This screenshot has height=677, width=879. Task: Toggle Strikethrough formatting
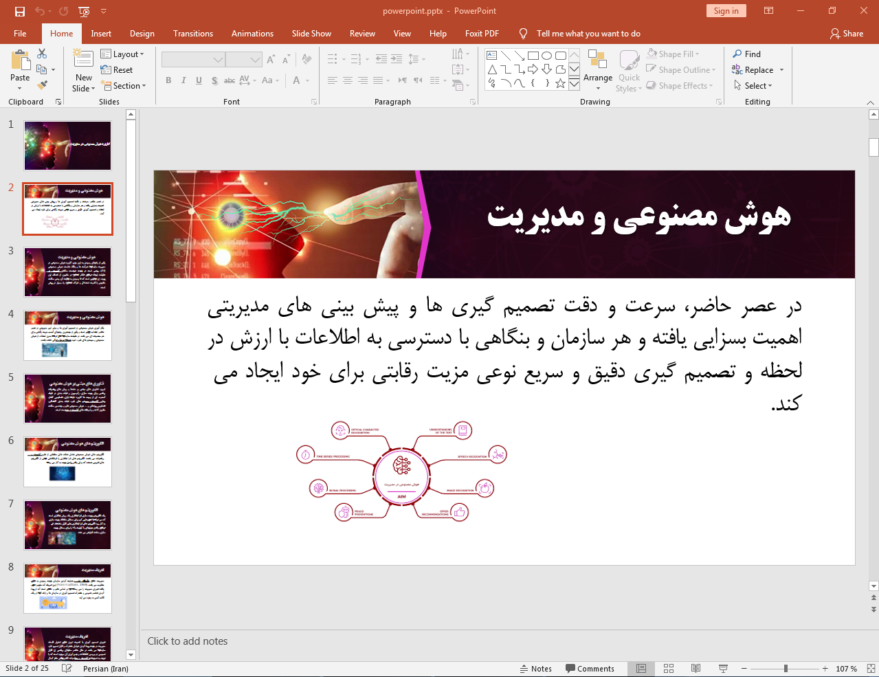pyautogui.click(x=230, y=80)
